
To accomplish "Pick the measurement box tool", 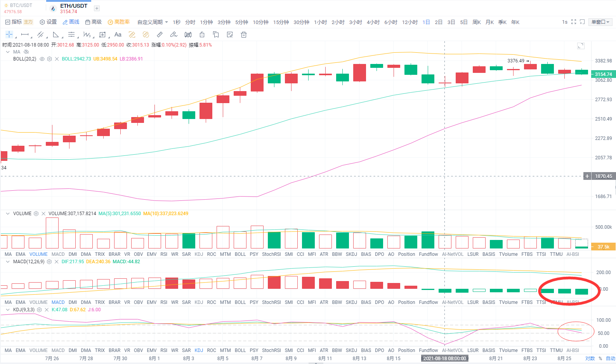I will [x=102, y=35].
